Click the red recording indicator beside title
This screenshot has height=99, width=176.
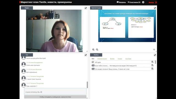20,2
